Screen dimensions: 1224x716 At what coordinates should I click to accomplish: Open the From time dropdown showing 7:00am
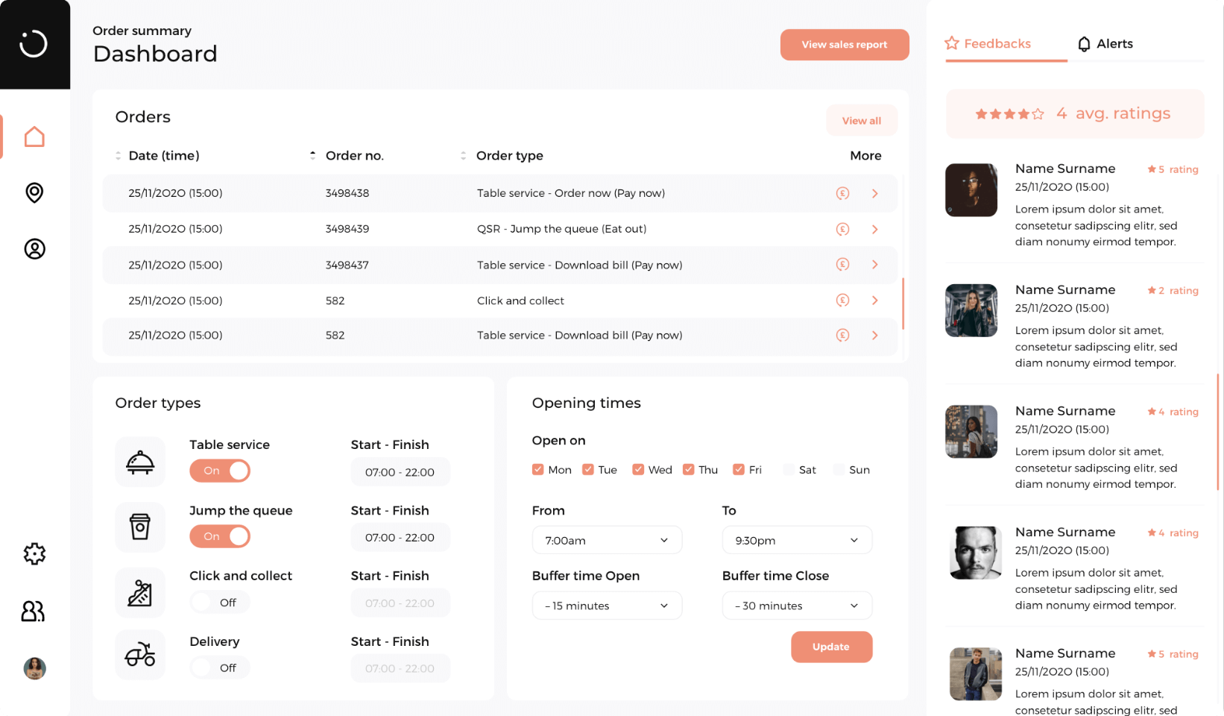click(x=606, y=539)
